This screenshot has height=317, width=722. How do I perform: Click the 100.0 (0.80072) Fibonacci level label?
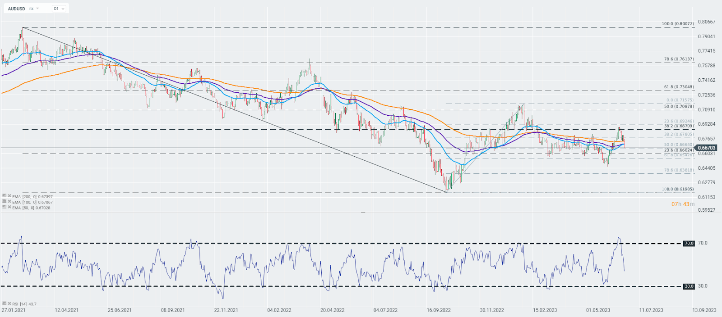(678, 24)
